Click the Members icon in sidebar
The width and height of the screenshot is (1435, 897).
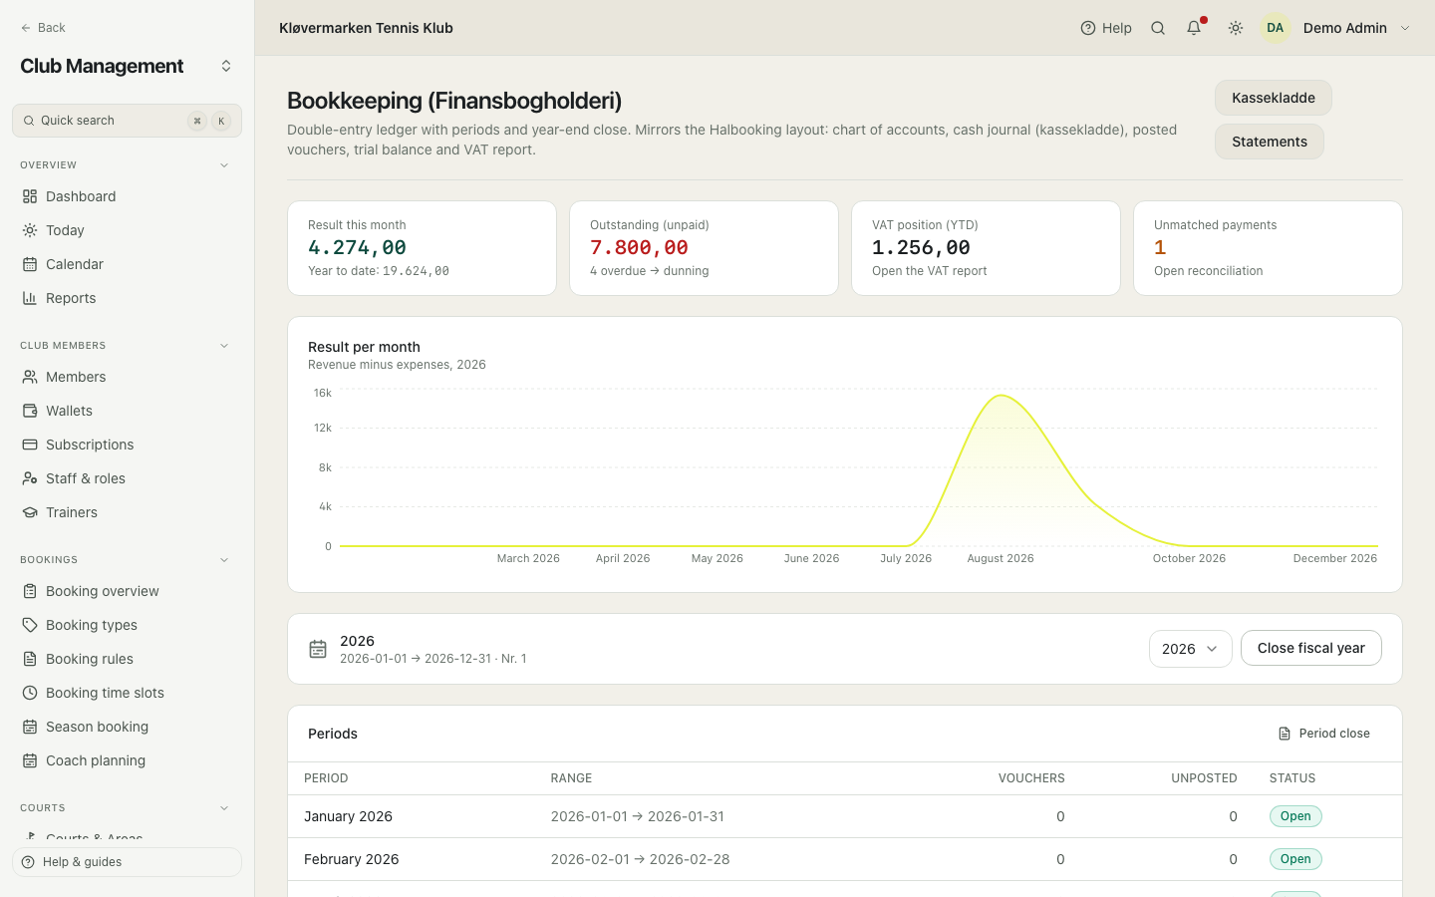click(x=30, y=377)
